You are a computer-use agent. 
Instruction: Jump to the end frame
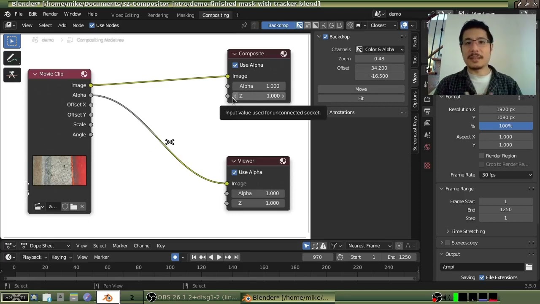[236, 257]
